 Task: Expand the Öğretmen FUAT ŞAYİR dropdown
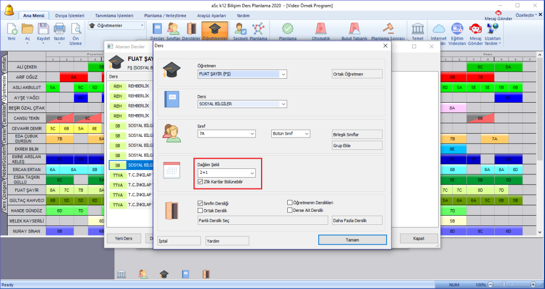[283, 74]
